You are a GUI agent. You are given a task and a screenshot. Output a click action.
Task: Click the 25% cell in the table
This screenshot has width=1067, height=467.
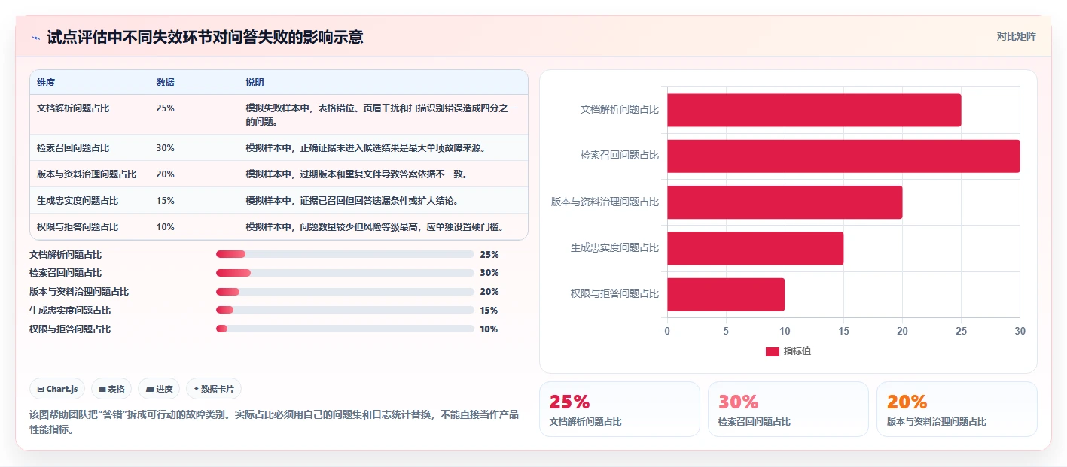coord(165,108)
